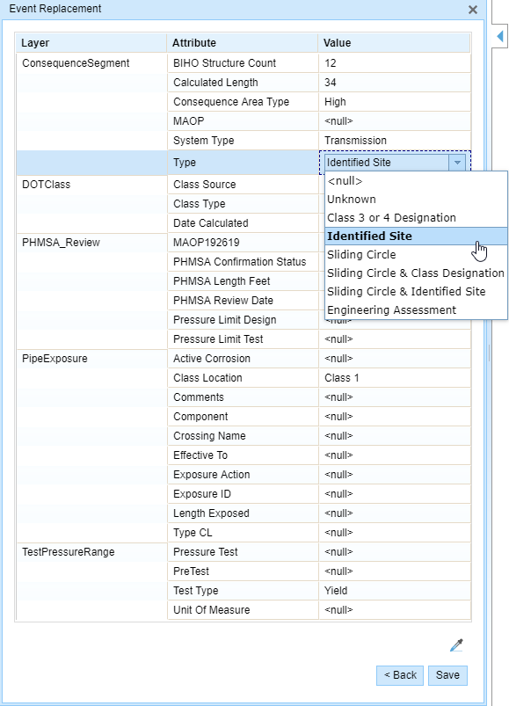509x706 pixels.
Task: Go back using the Back button
Action: (400, 675)
